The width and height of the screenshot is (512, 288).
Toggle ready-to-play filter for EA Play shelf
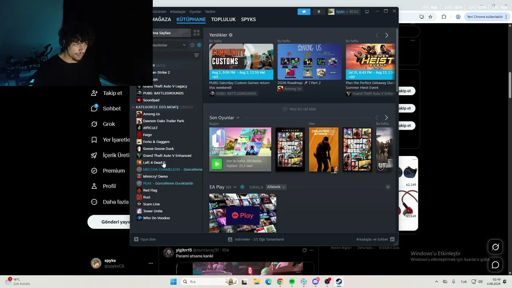[242, 187]
